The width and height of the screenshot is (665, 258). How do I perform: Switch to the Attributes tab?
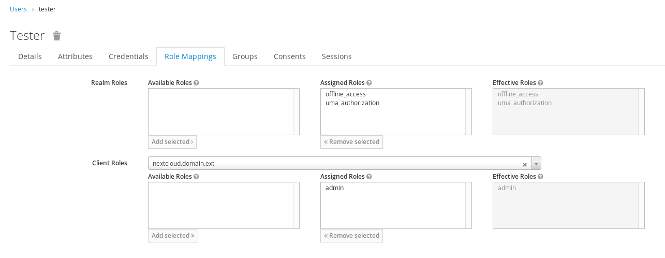(75, 56)
